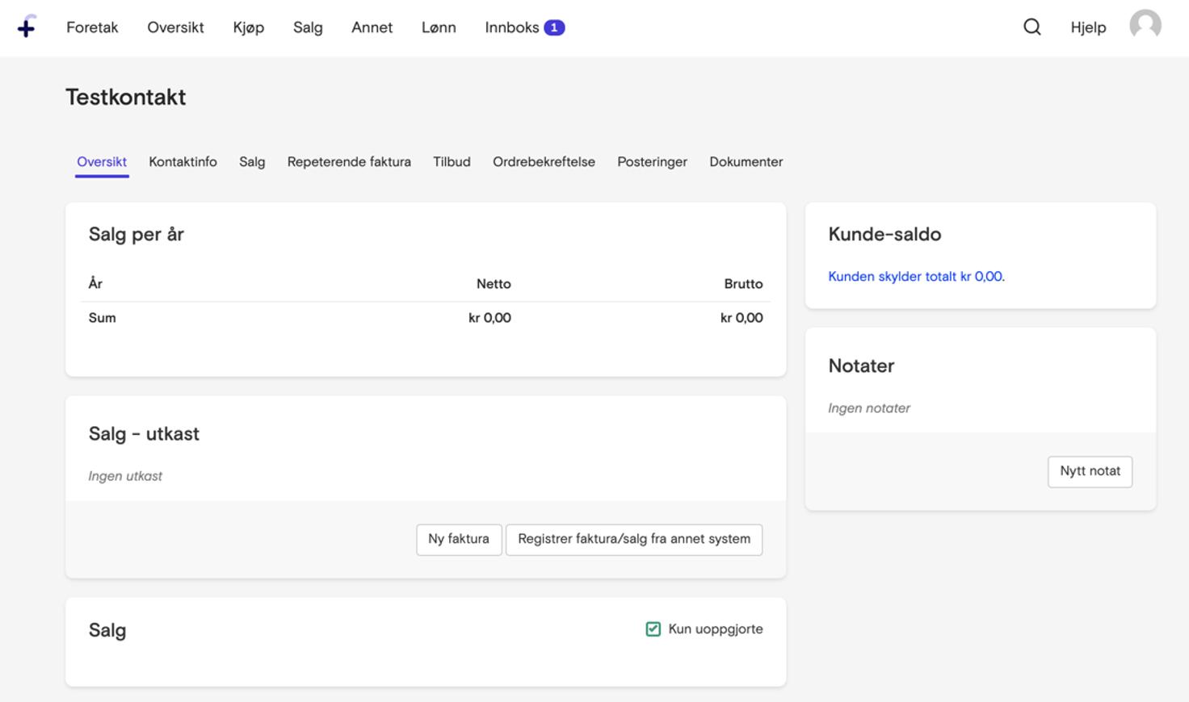Viewport: 1189px width, 702px height.
Task: Open the Posteringer tab
Action: [652, 161]
